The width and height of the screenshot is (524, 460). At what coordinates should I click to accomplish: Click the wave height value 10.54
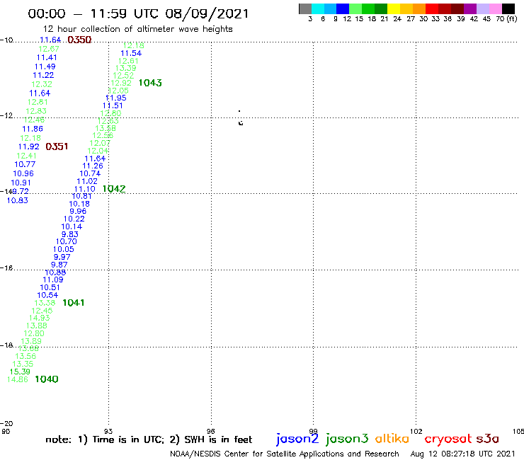coord(47,295)
